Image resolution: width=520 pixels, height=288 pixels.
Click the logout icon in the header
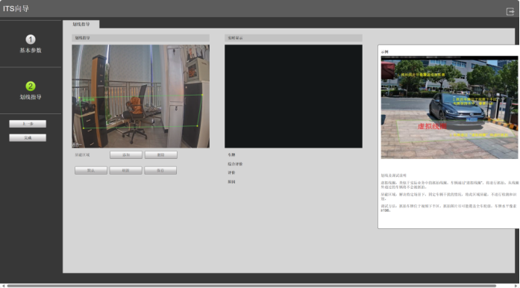tap(510, 12)
